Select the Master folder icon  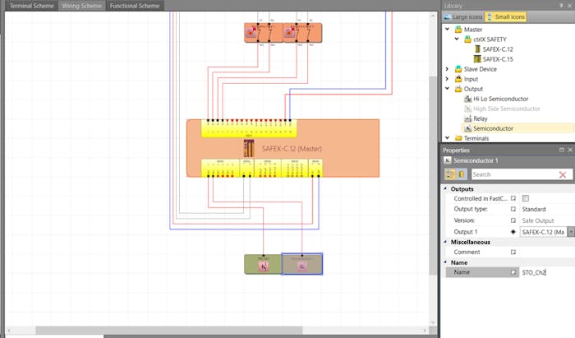click(458, 30)
